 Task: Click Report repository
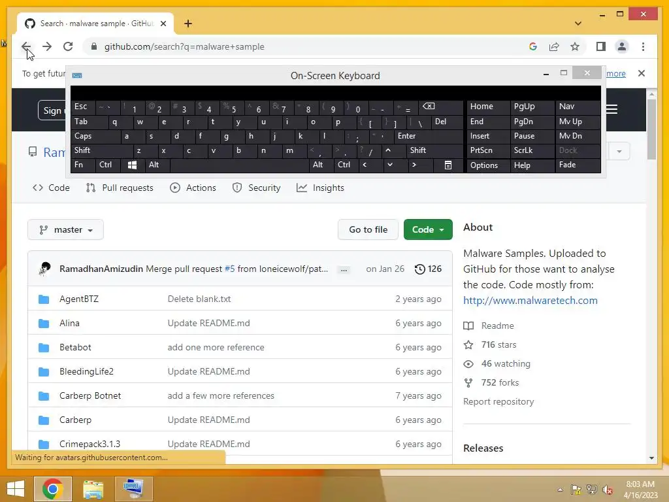click(498, 402)
